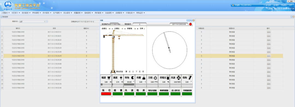Click the green 超重 overweight status indicator
Viewport: 295px width, 107px height.
[x=117, y=94]
